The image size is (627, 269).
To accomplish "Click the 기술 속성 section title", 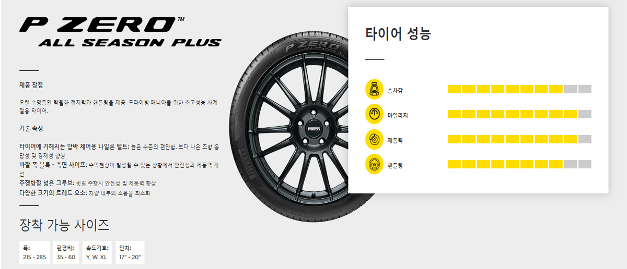I will 31,128.
